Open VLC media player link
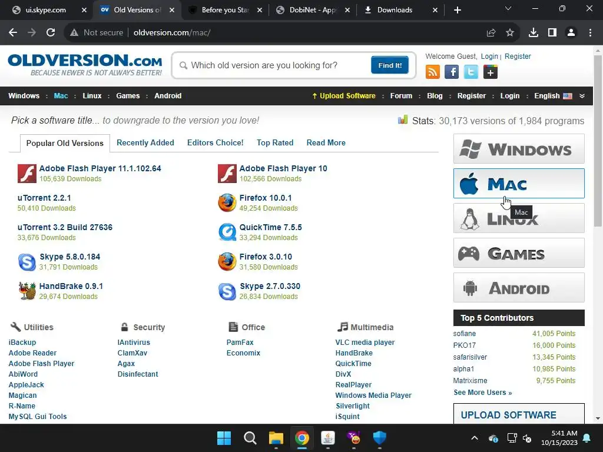This screenshot has height=452, width=603. 365,342
